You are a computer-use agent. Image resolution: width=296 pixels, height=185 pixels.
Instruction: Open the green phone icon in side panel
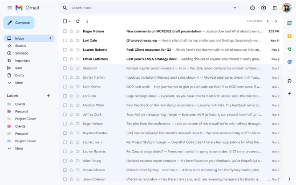tap(289, 49)
